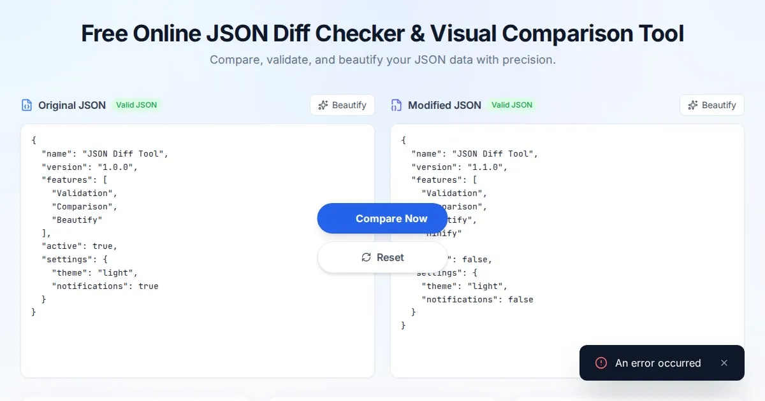
Task: Click the sparkle icon in Original JSON's Beautify button
Action: (x=323, y=105)
